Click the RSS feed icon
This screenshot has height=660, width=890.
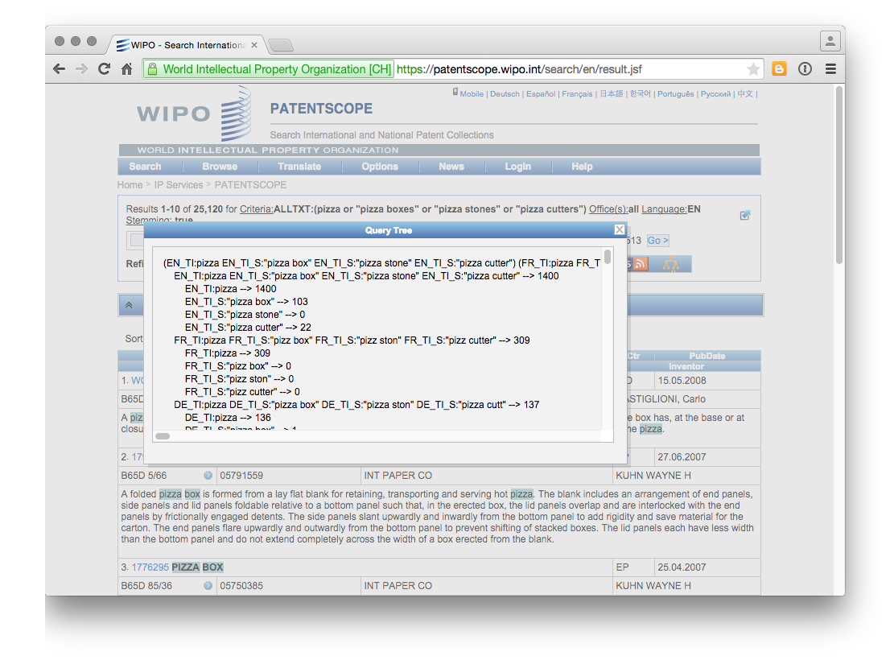pos(640,264)
